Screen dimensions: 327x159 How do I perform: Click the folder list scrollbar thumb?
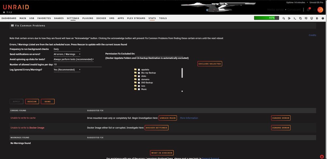click(182, 73)
